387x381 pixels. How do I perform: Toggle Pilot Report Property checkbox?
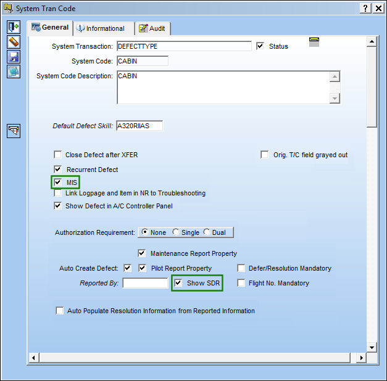tap(143, 268)
